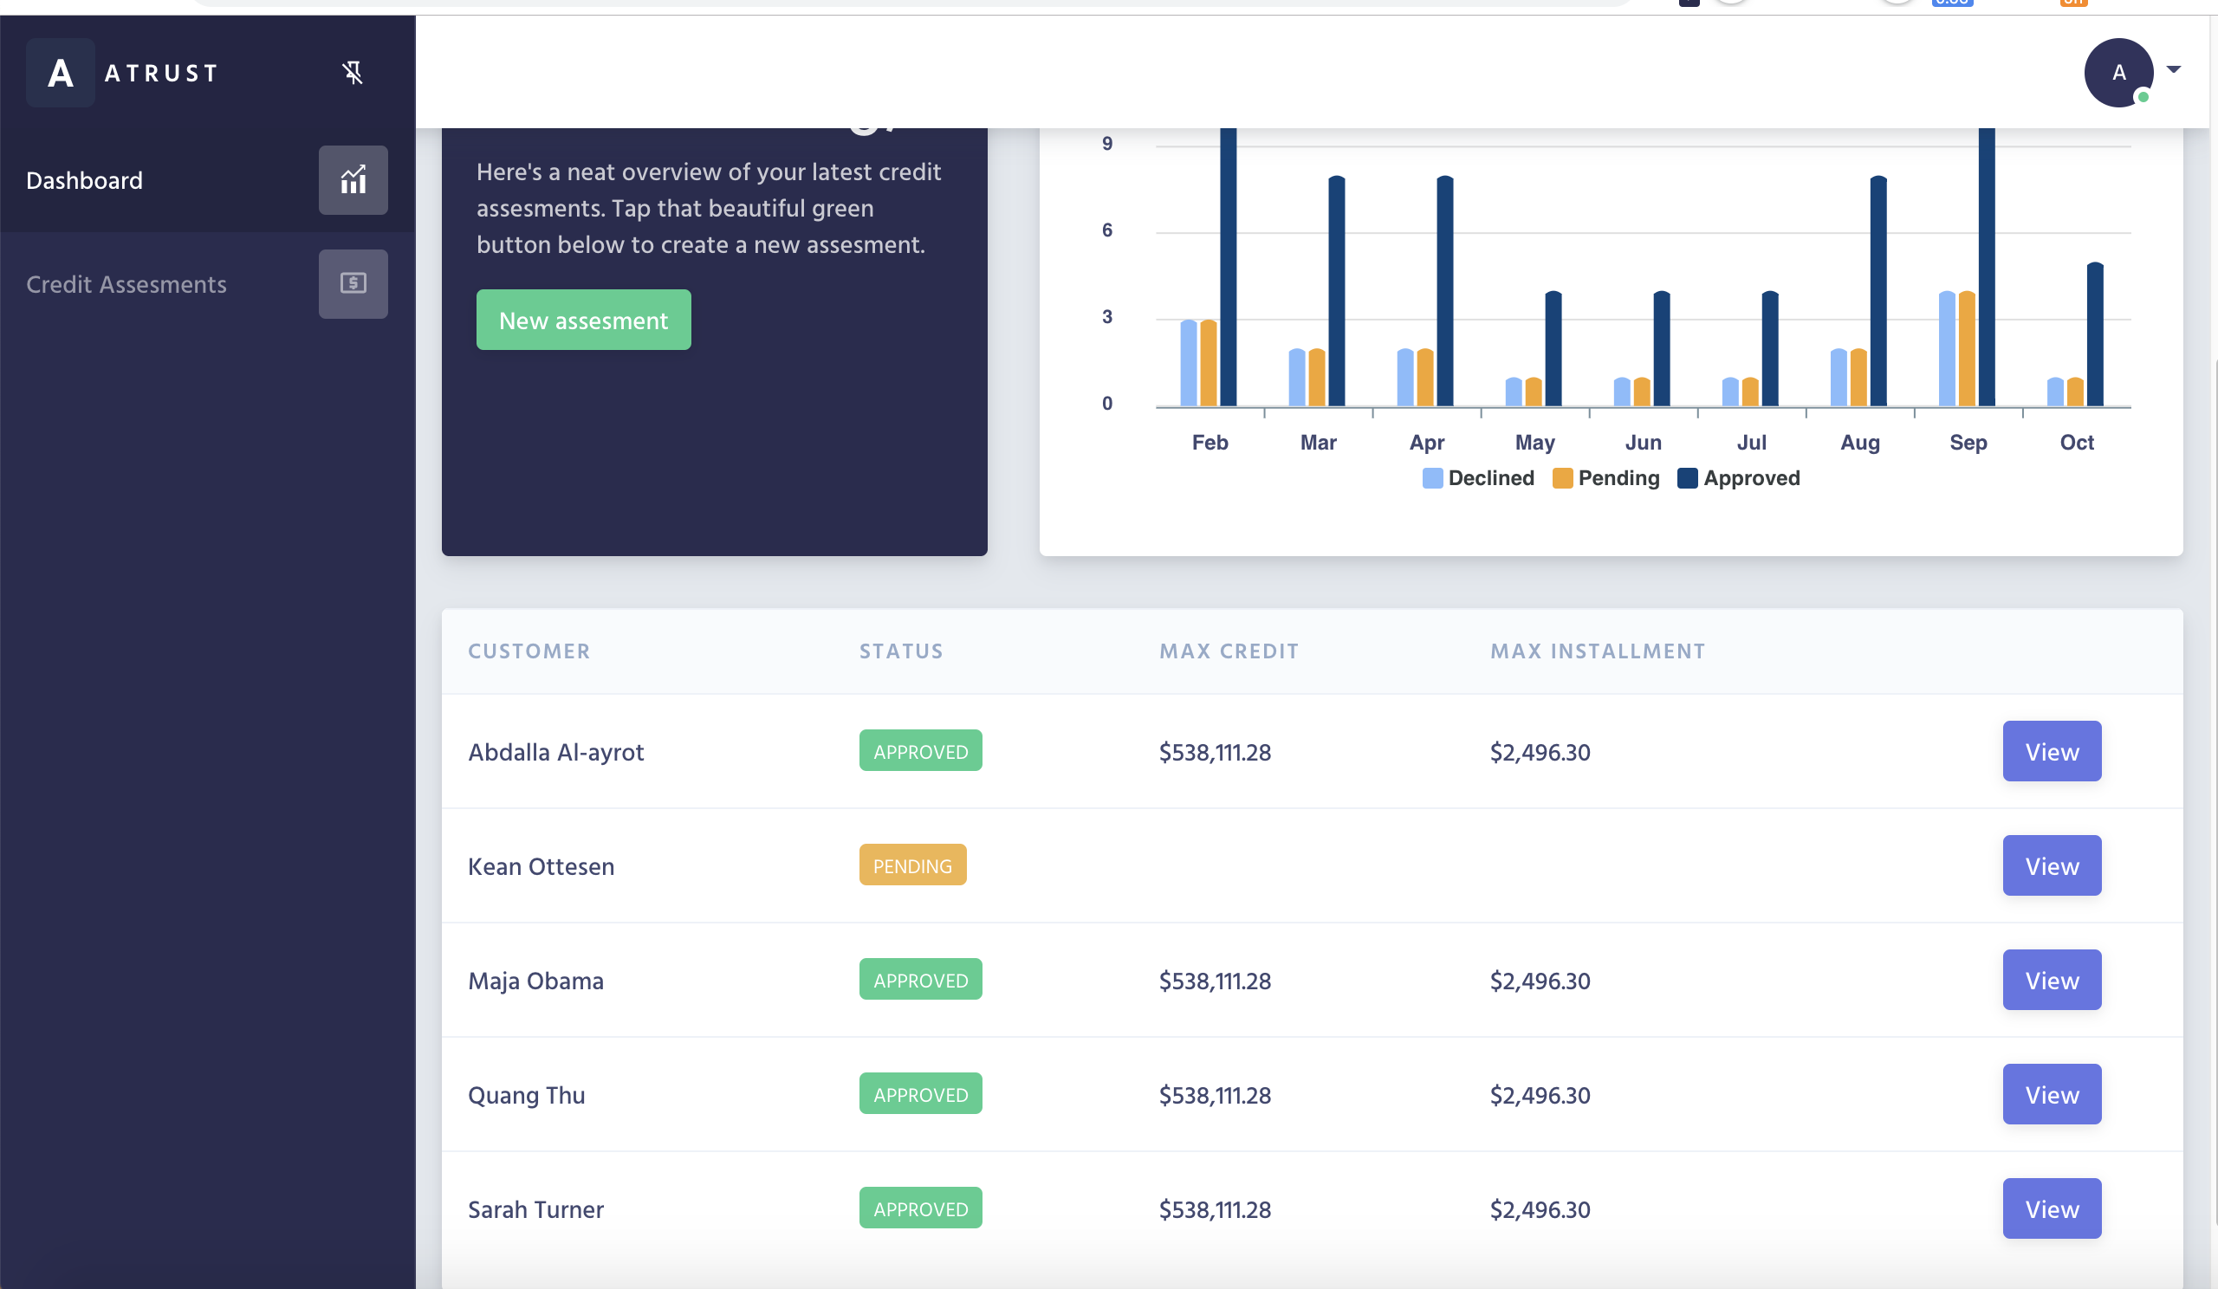Expand the account dropdown arrow

pyautogui.click(x=2173, y=69)
